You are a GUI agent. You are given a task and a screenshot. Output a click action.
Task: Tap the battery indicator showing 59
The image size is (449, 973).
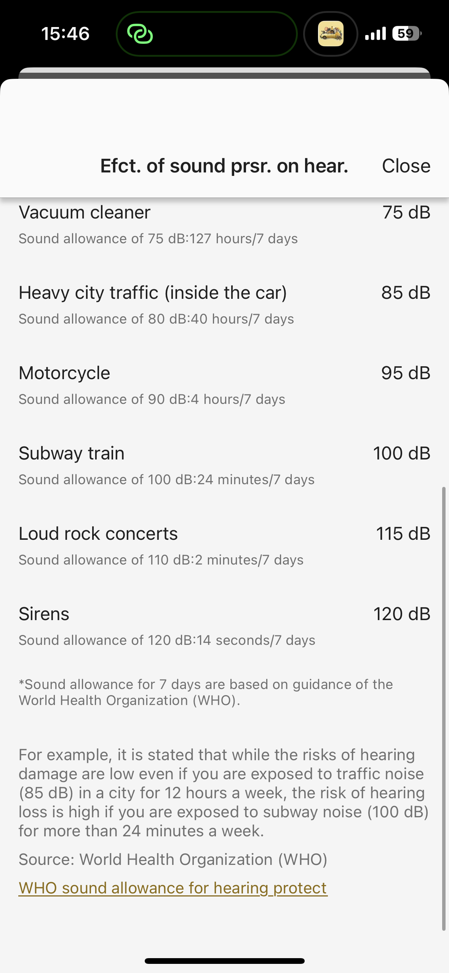click(x=406, y=33)
